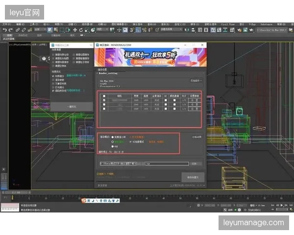
Task: Open the V-Ray menu
Action: 252,24
